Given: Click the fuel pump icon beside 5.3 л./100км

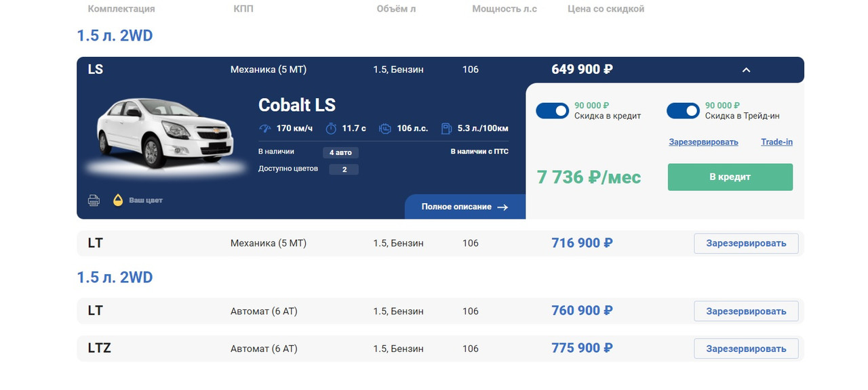Looking at the screenshot, I should click(446, 128).
